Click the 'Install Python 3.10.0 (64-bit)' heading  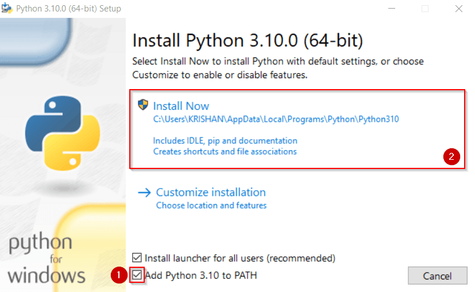click(x=248, y=40)
